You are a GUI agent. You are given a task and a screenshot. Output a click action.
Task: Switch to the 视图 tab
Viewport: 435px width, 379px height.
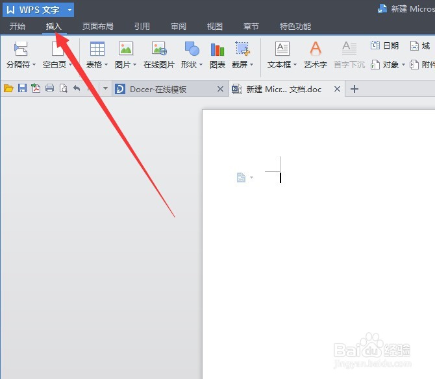pos(215,27)
